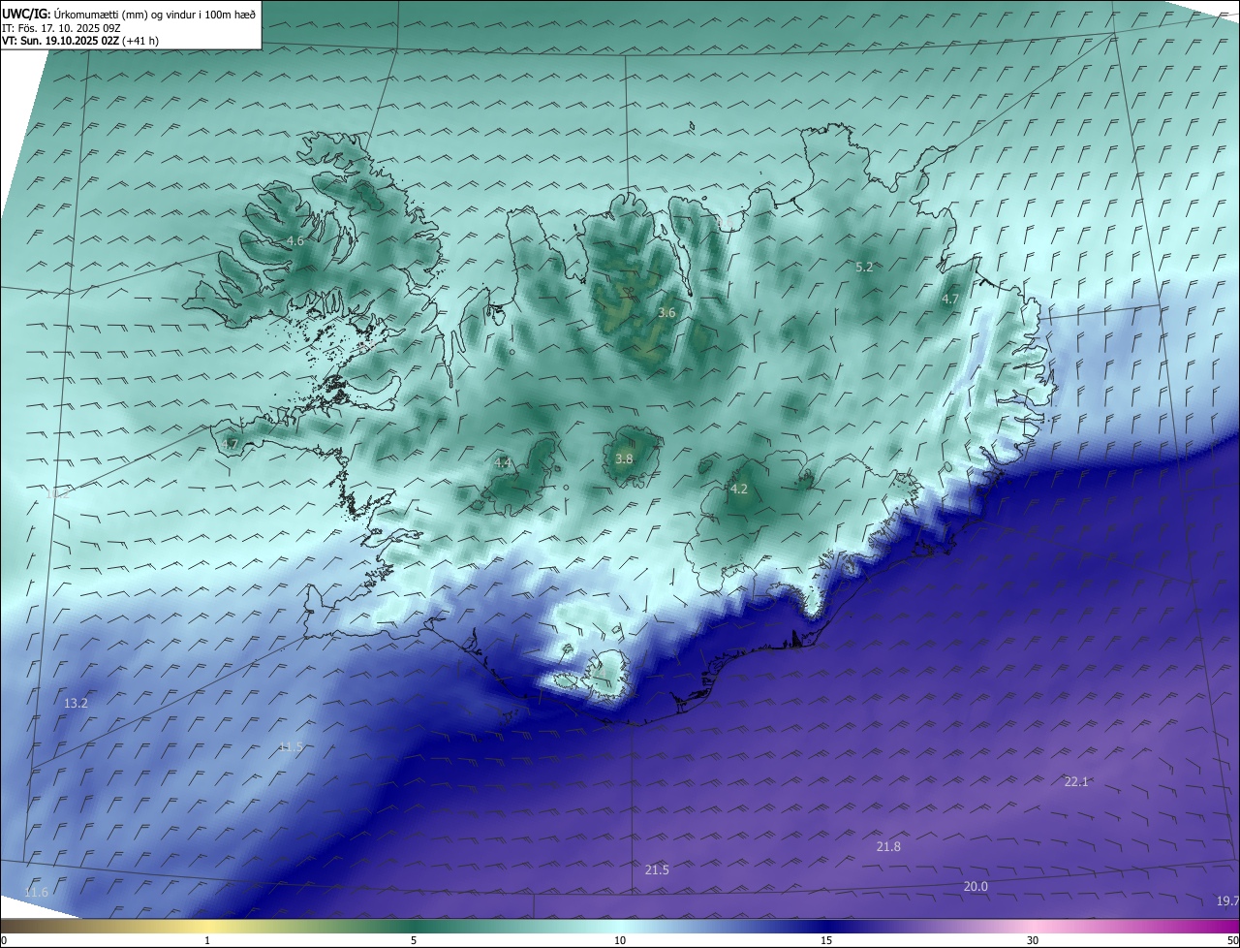Click the 4.7 value in northeastern Iceland

pyautogui.click(x=949, y=300)
